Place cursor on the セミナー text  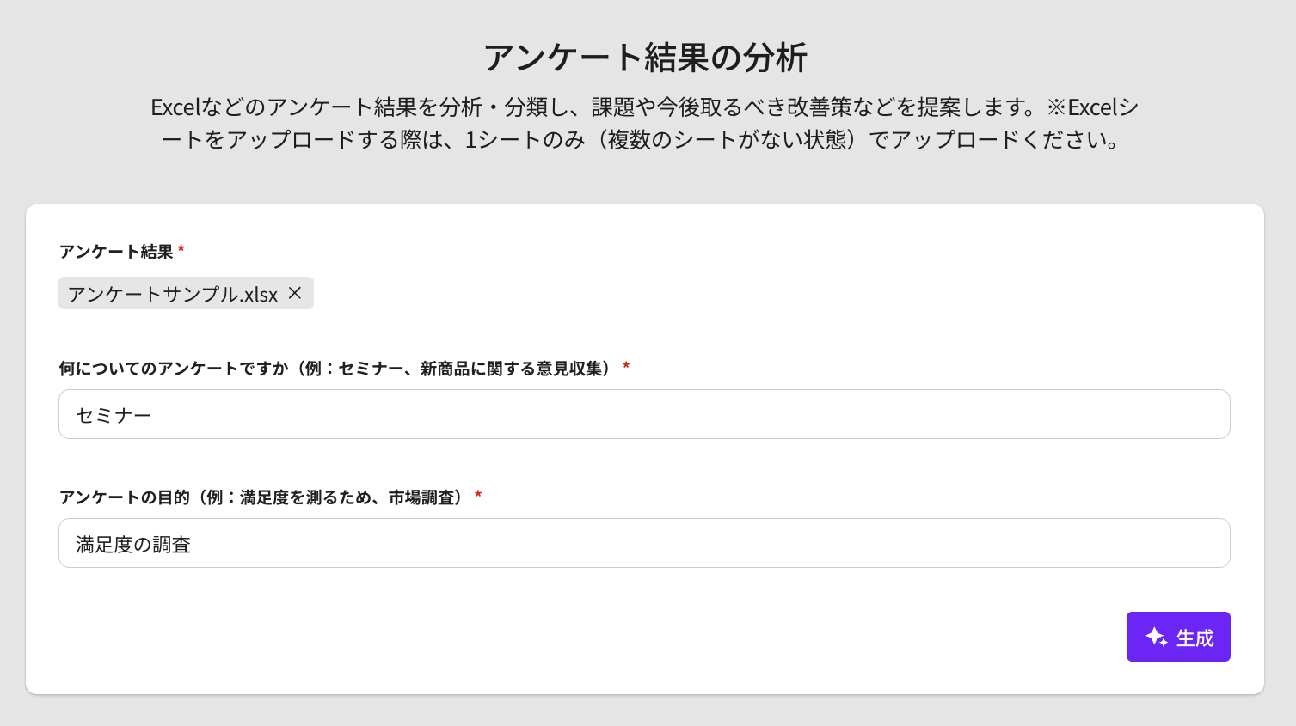(x=114, y=416)
